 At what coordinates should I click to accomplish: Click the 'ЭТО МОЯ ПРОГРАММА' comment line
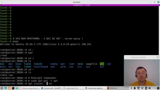[48, 39]
